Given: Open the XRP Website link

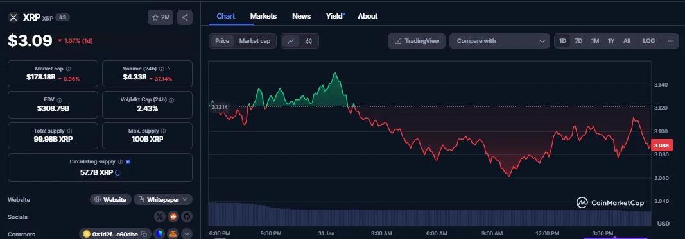Looking at the screenshot, I should (110, 200).
